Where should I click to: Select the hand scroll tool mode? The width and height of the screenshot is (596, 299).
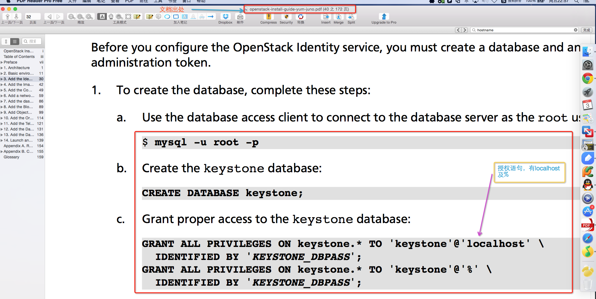click(x=111, y=16)
